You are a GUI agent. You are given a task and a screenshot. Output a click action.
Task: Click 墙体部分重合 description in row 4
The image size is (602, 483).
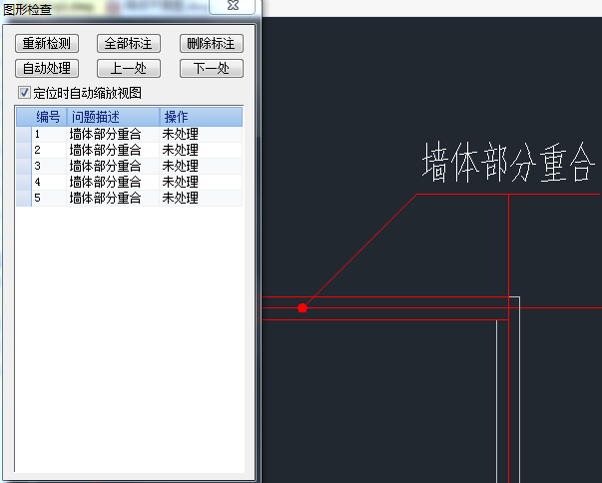[105, 182]
